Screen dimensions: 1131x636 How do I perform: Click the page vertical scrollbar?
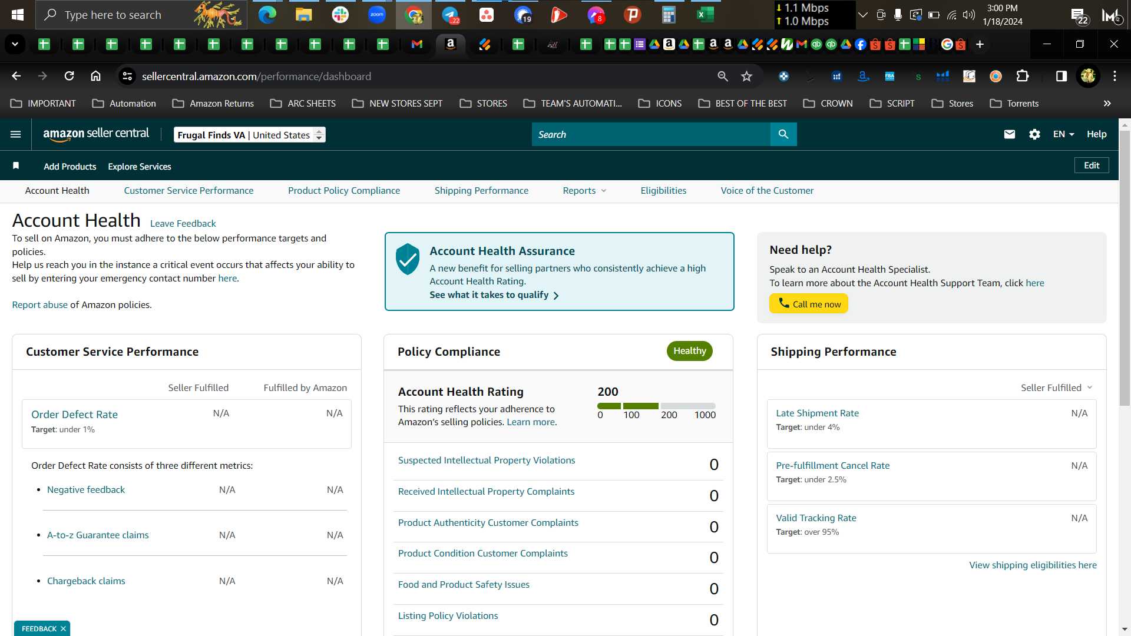pyautogui.click(x=1125, y=269)
